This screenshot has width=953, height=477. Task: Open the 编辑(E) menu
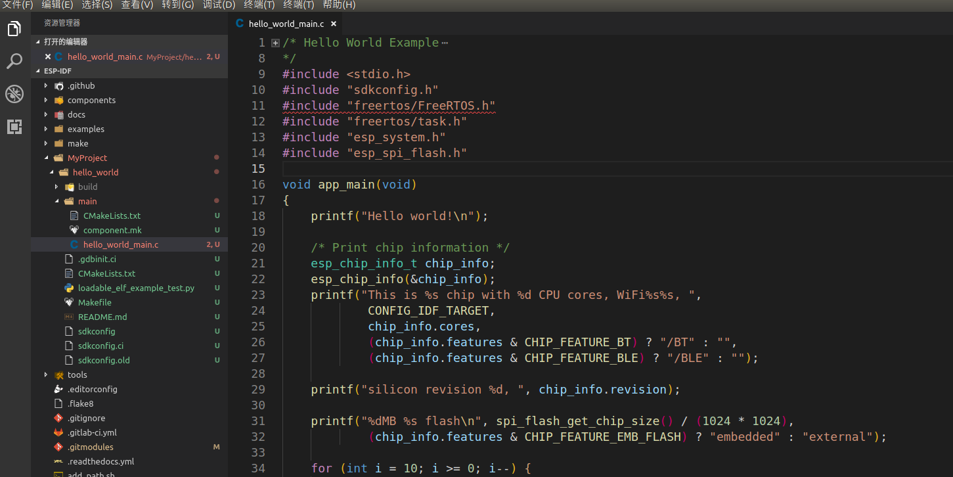(x=57, y=5)
